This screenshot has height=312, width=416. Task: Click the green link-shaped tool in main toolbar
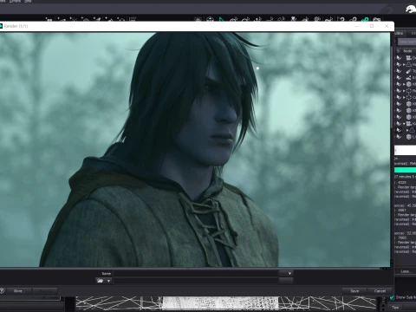[x=365, y=20]
